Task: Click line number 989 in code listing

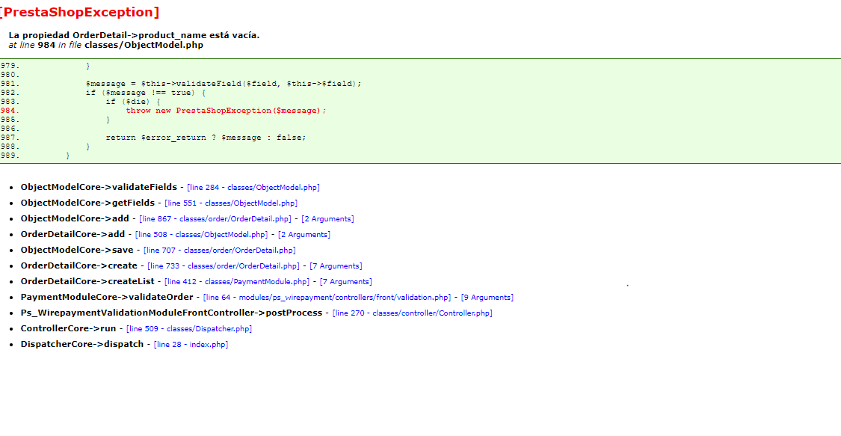Action: pyautogui.click(x=10, y=156)
